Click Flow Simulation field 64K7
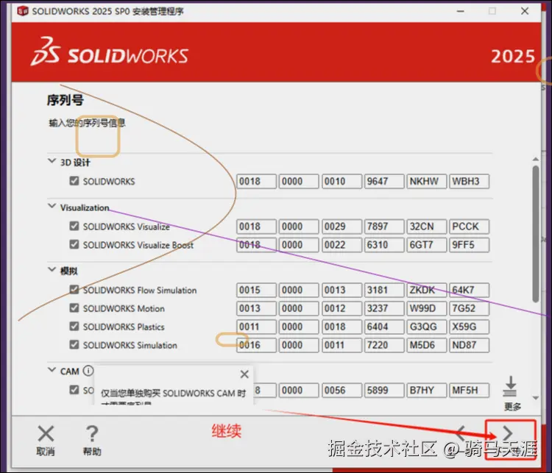Viewport: 552px width, 473px height. point(470,290)
